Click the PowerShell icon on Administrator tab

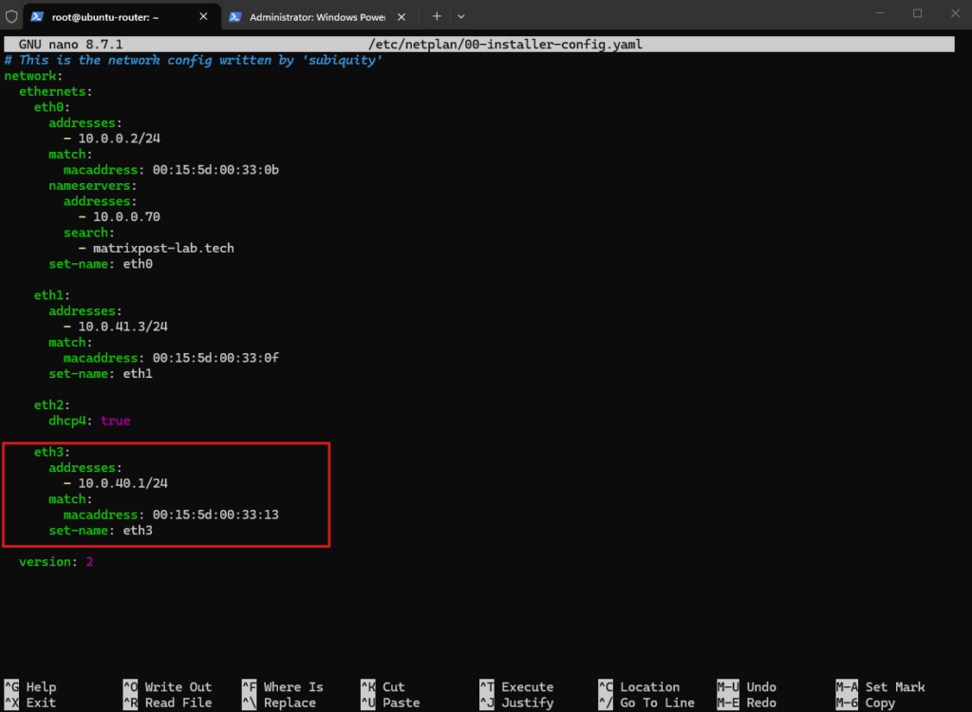235,17
